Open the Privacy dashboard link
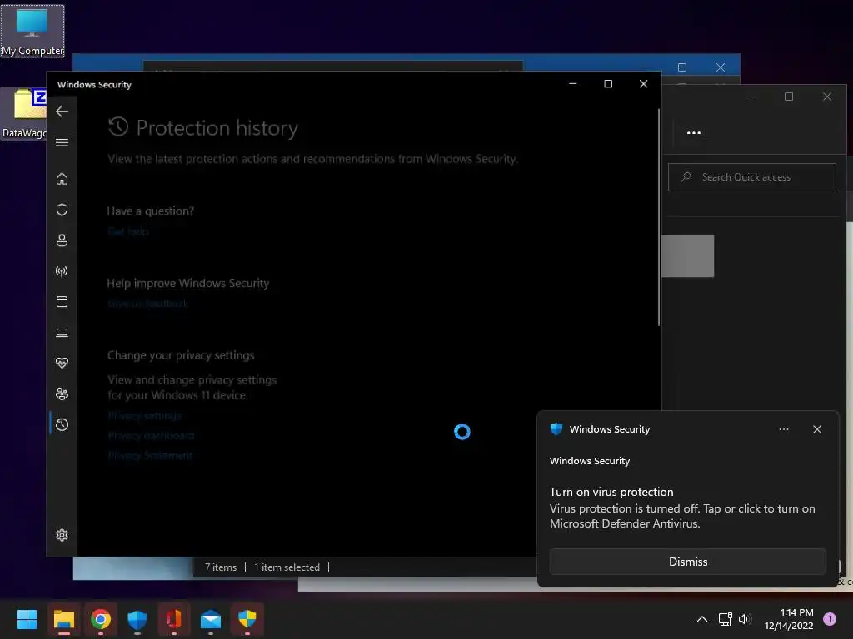The image size is (853, 639). click(x=151, y=436)
